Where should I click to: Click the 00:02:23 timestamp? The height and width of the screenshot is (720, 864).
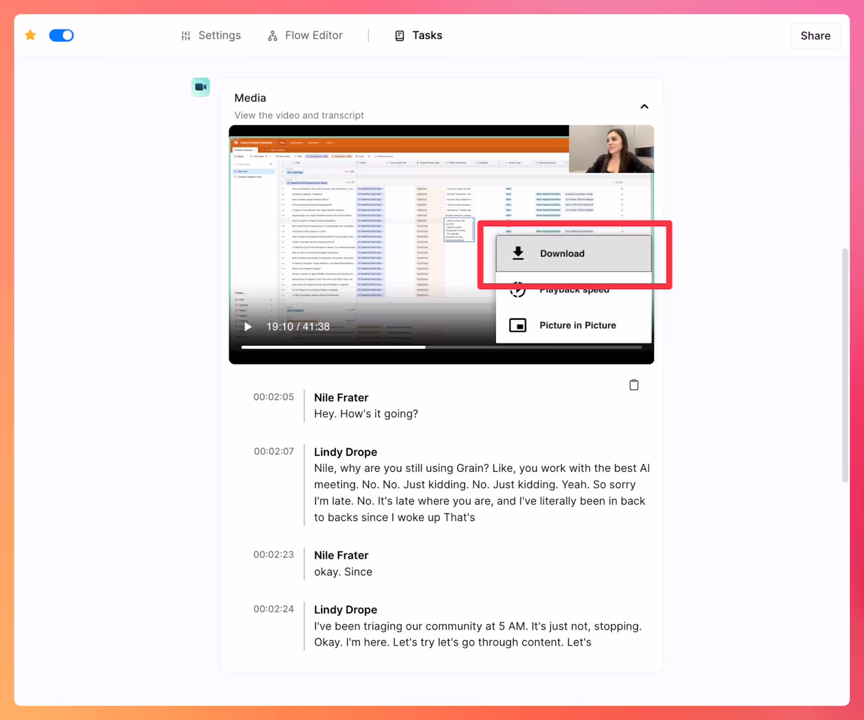coord(274,554)
